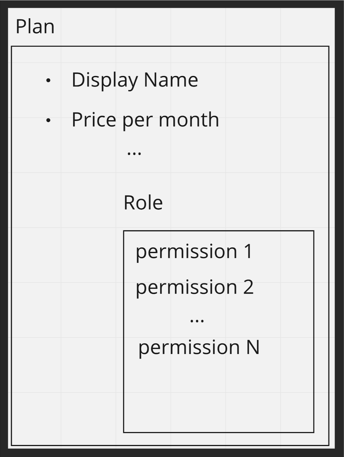Click the bullet before Display Name
The image size is (344, 457).
click(x=48, y=80)
